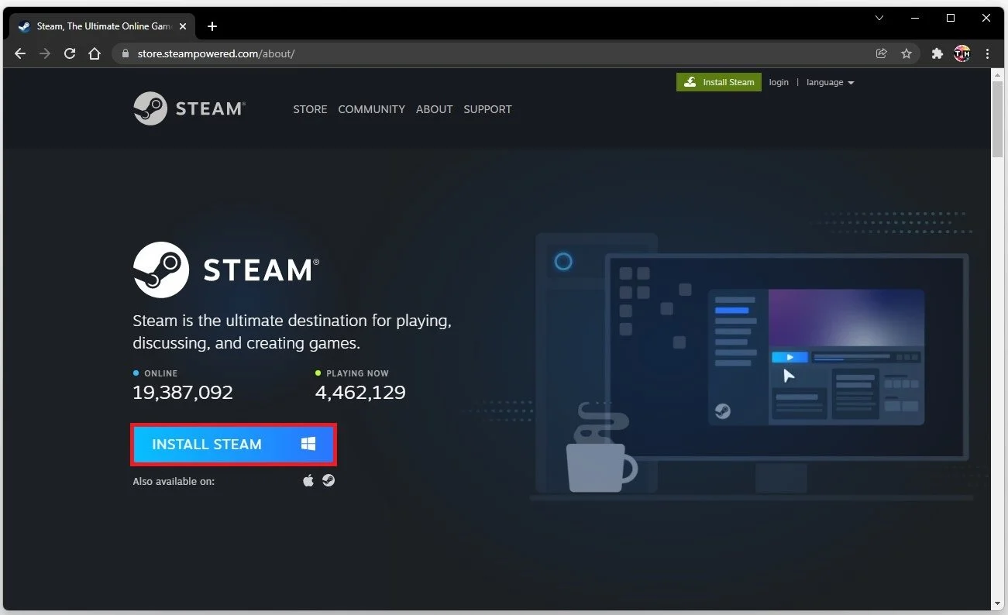Bookmark this page with the star icon
1008x615 pixels.
(x=907, y=53)
